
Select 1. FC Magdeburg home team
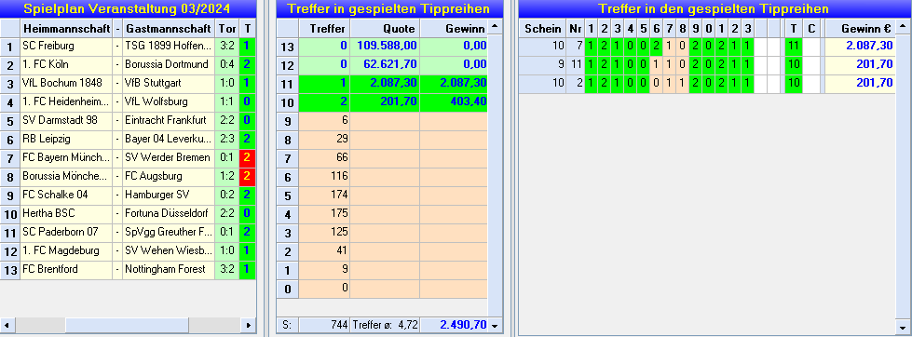66,250
